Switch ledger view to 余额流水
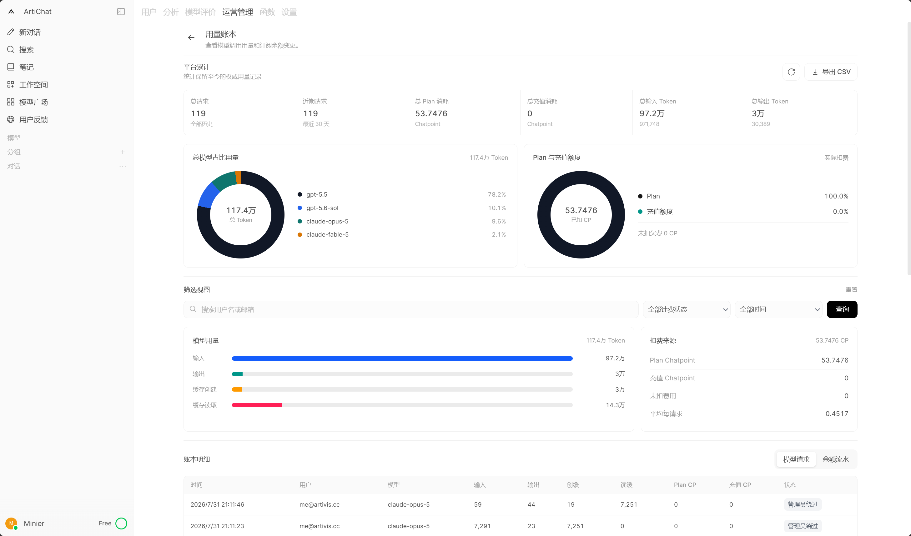This screenshot has width=911, height=536. [x=835, y=459]
